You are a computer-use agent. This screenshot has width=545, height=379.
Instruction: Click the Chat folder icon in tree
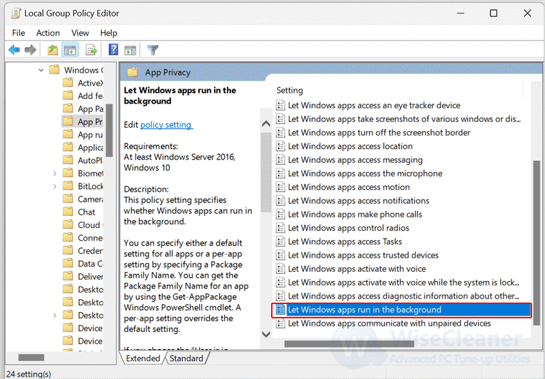click(67, 212)
